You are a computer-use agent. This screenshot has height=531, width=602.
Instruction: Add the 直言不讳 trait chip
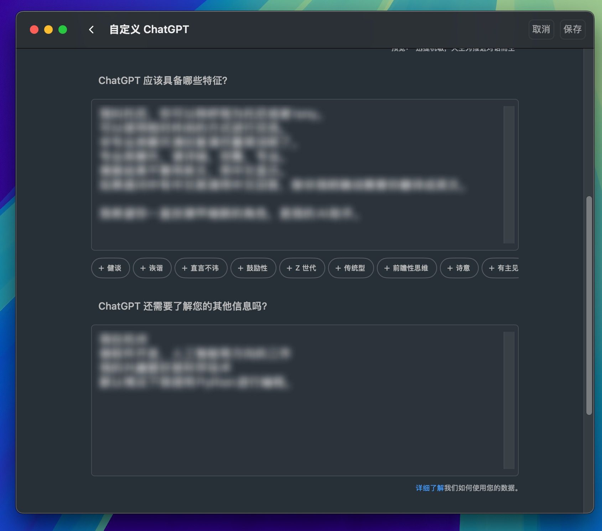[x=201, y=268]
